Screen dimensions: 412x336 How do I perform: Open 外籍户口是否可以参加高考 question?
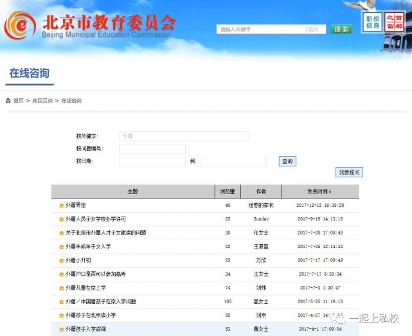(96, 274)
